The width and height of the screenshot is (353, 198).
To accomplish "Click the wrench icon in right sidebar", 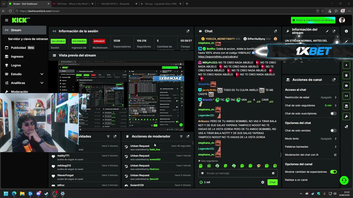I will click(346, 116).
